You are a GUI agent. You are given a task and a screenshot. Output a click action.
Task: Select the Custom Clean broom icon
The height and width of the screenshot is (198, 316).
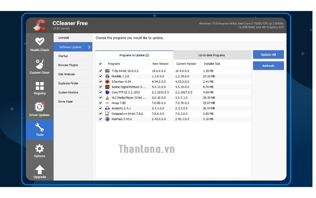point(39,63)
